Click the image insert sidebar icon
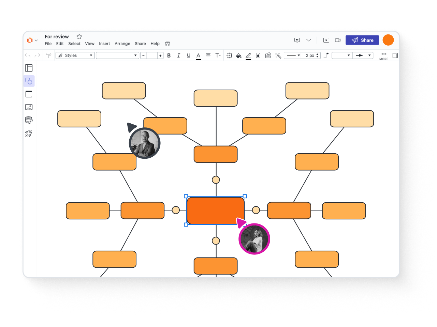 pos(29,107)
